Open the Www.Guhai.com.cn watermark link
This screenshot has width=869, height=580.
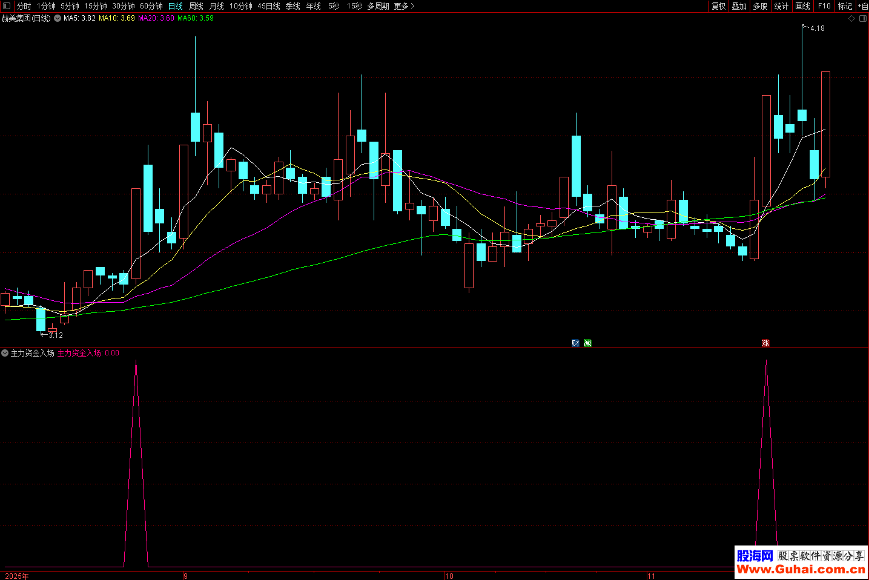(x=801, y=570)
